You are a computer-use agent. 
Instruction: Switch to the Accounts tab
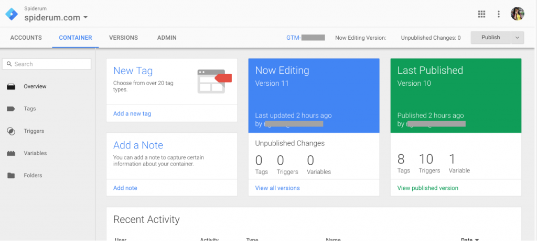tap(26, 38)
